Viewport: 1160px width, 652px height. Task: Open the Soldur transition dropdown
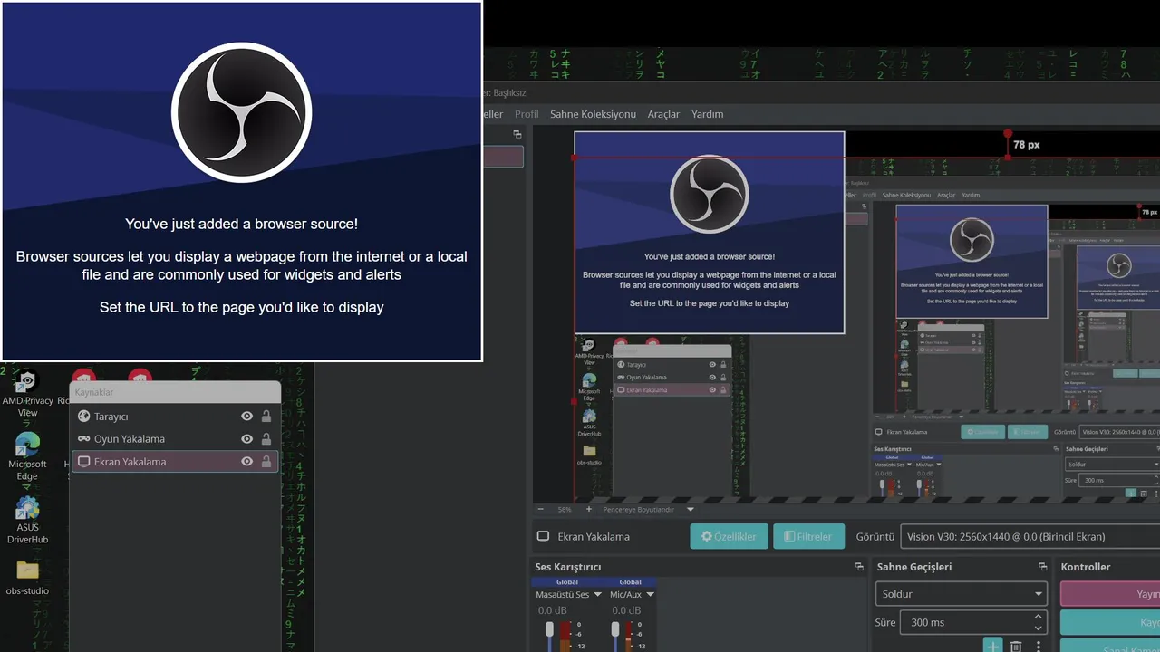coord(962,594)
